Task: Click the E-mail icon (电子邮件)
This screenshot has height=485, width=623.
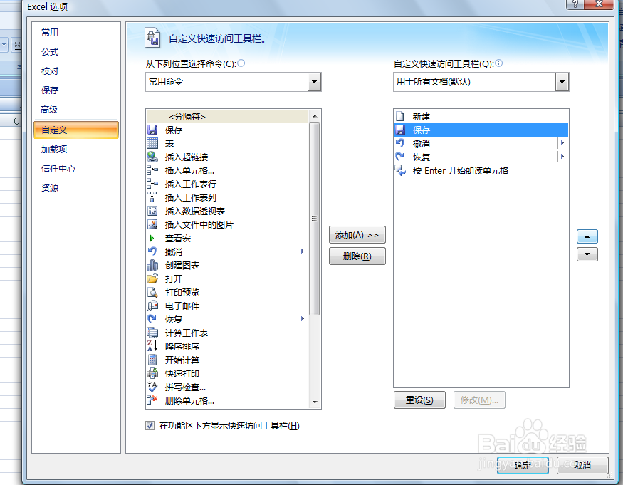Action: 152,306
